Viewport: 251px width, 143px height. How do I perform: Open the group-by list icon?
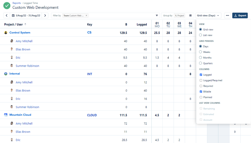point(190,16)
